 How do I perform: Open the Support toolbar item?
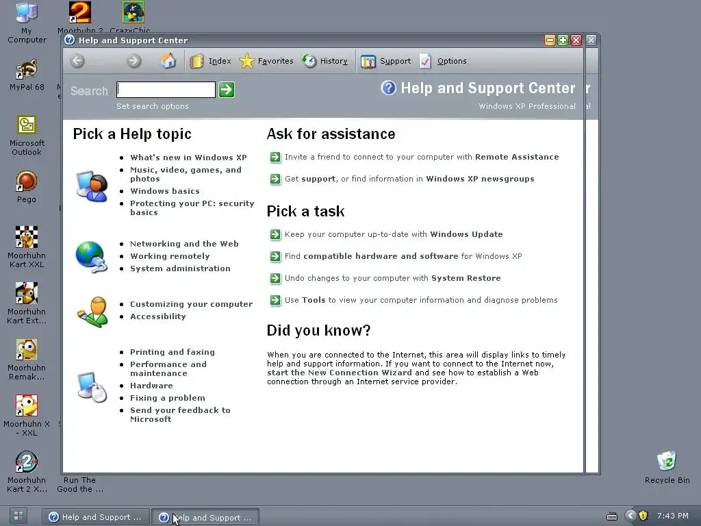point(386,61)
